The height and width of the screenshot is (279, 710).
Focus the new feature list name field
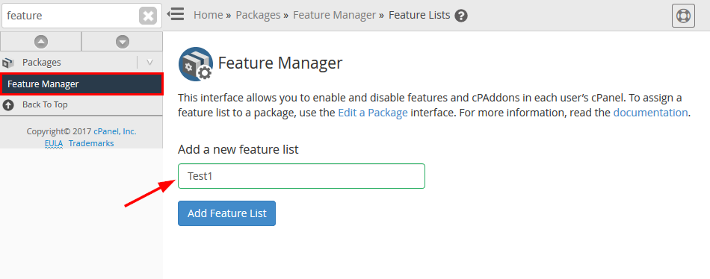302,176
